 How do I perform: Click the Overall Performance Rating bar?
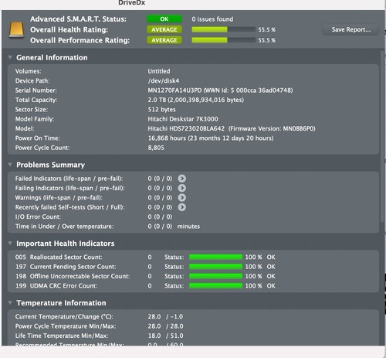(223, 40)
